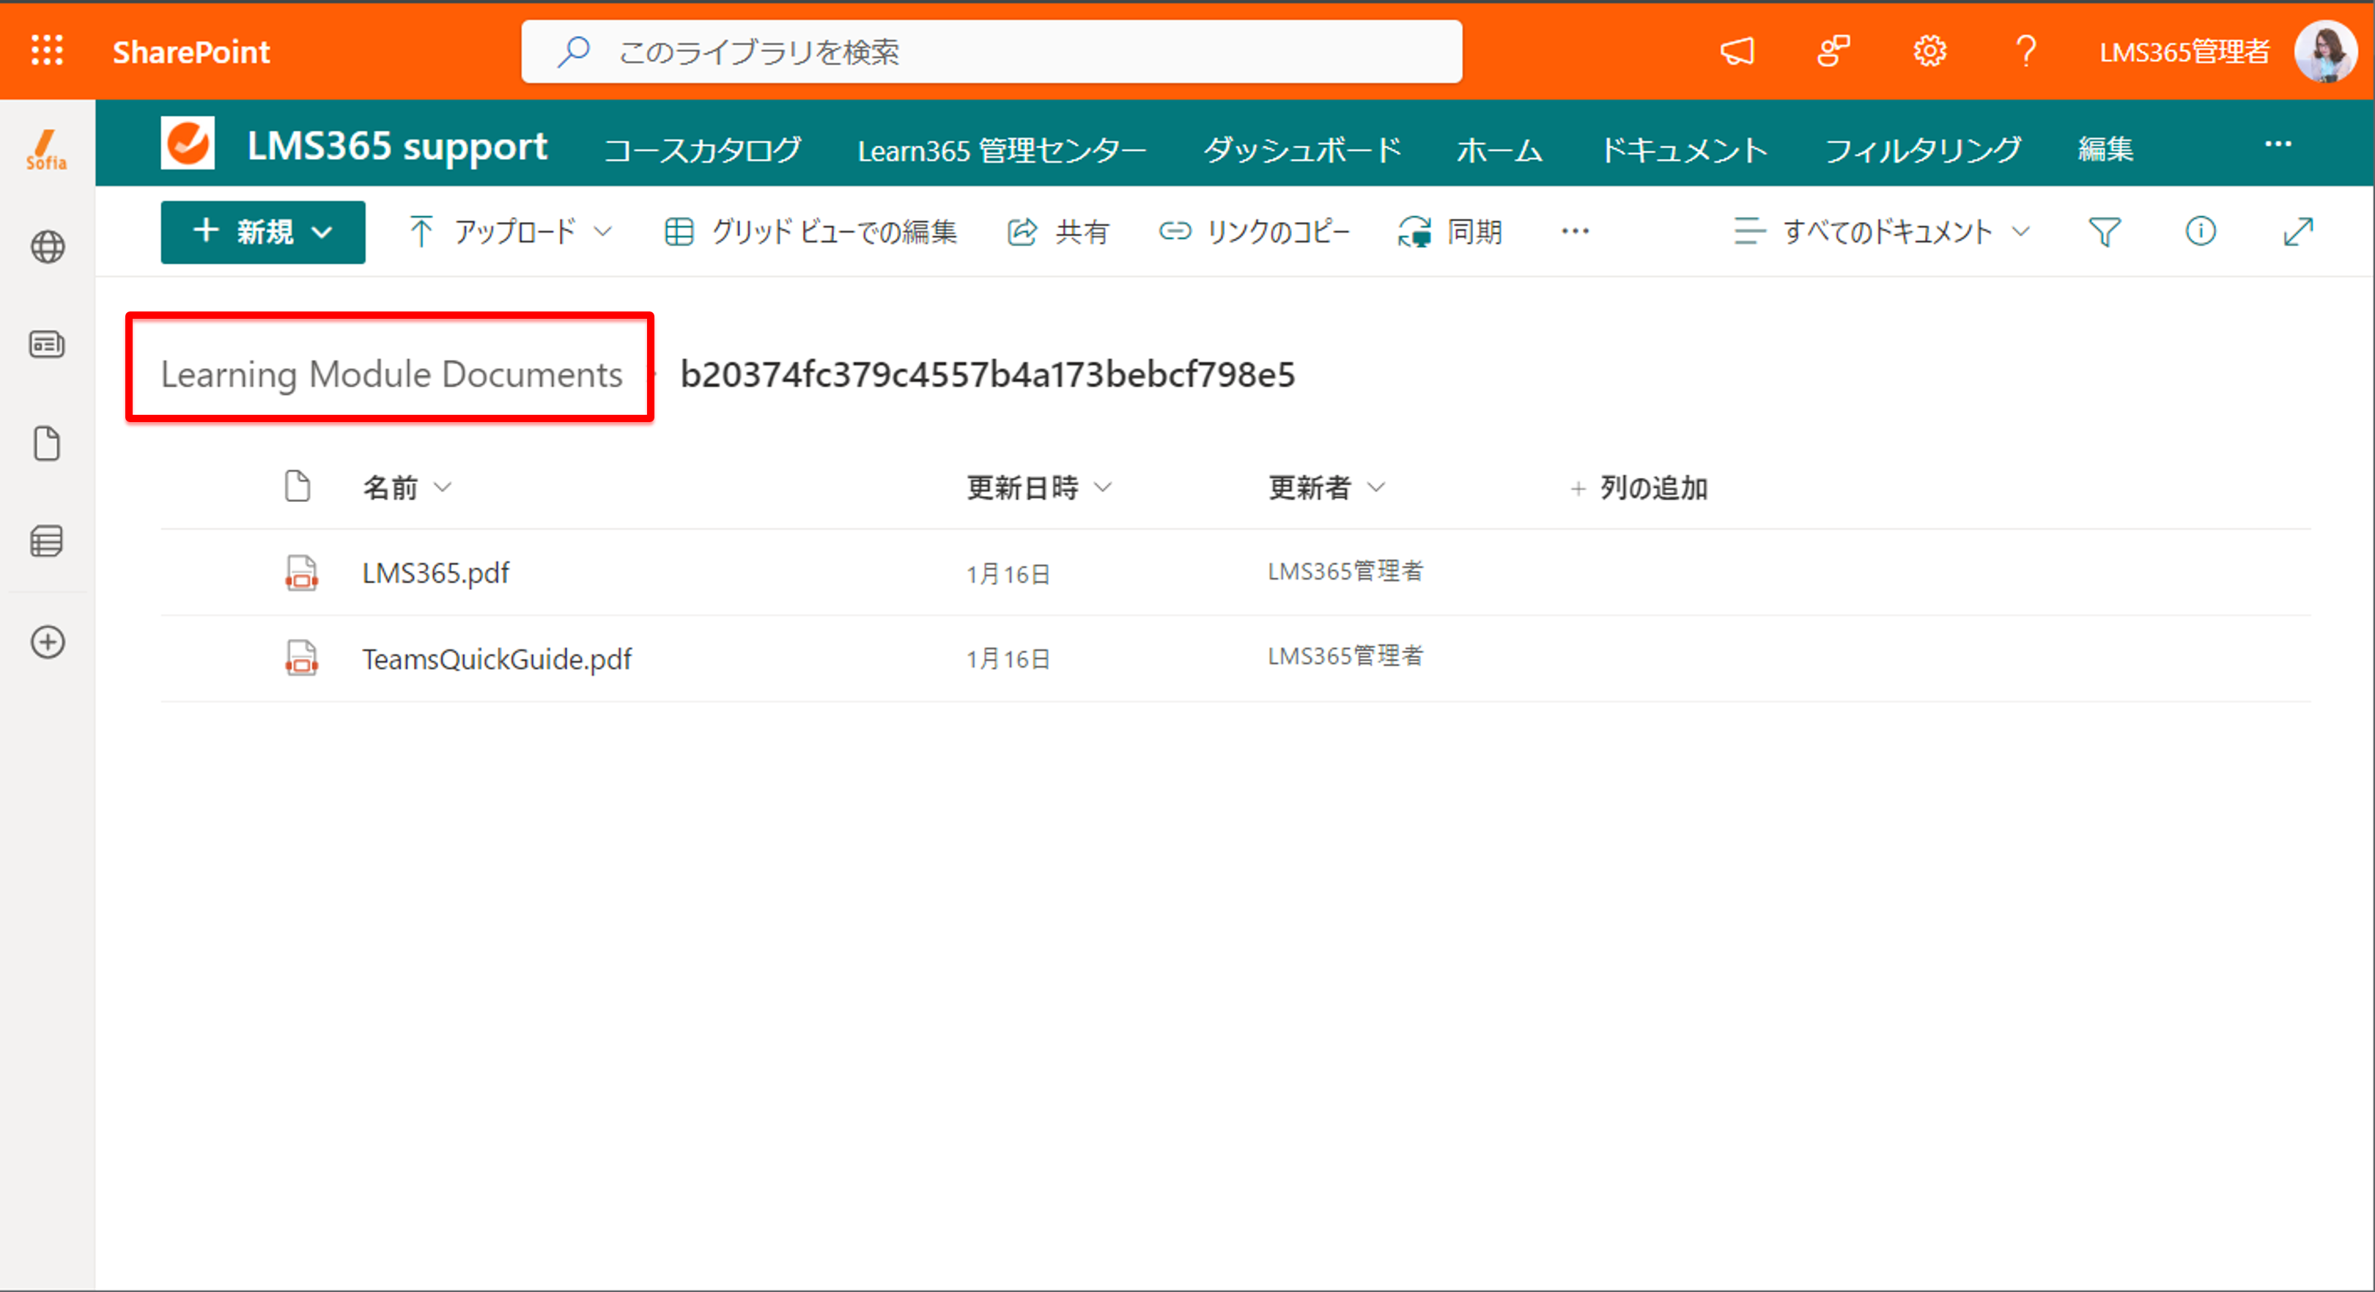Click the リンクのコピー button
Viewport: 2375px width, 1292px height.
pyautogui.click(x=1254, y=232)
